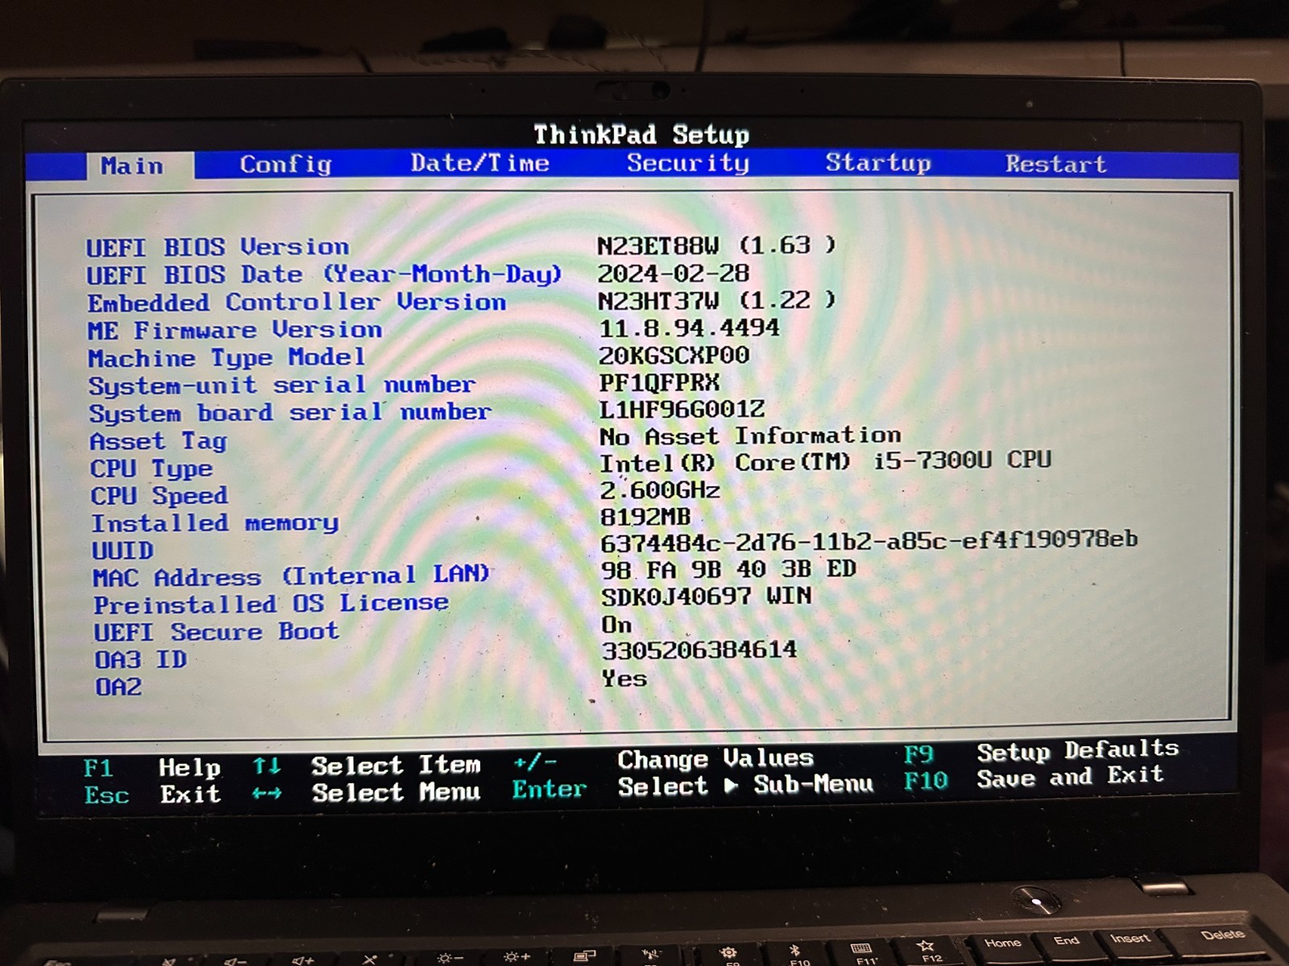Click the Asset Tag label
The width and height of the screenshot is (1289, 966).
(158, 441)
